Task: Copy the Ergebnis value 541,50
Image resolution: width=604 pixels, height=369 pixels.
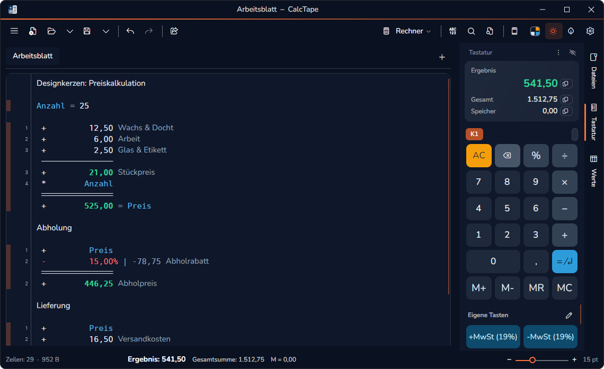Action: [x=566, y=84]
